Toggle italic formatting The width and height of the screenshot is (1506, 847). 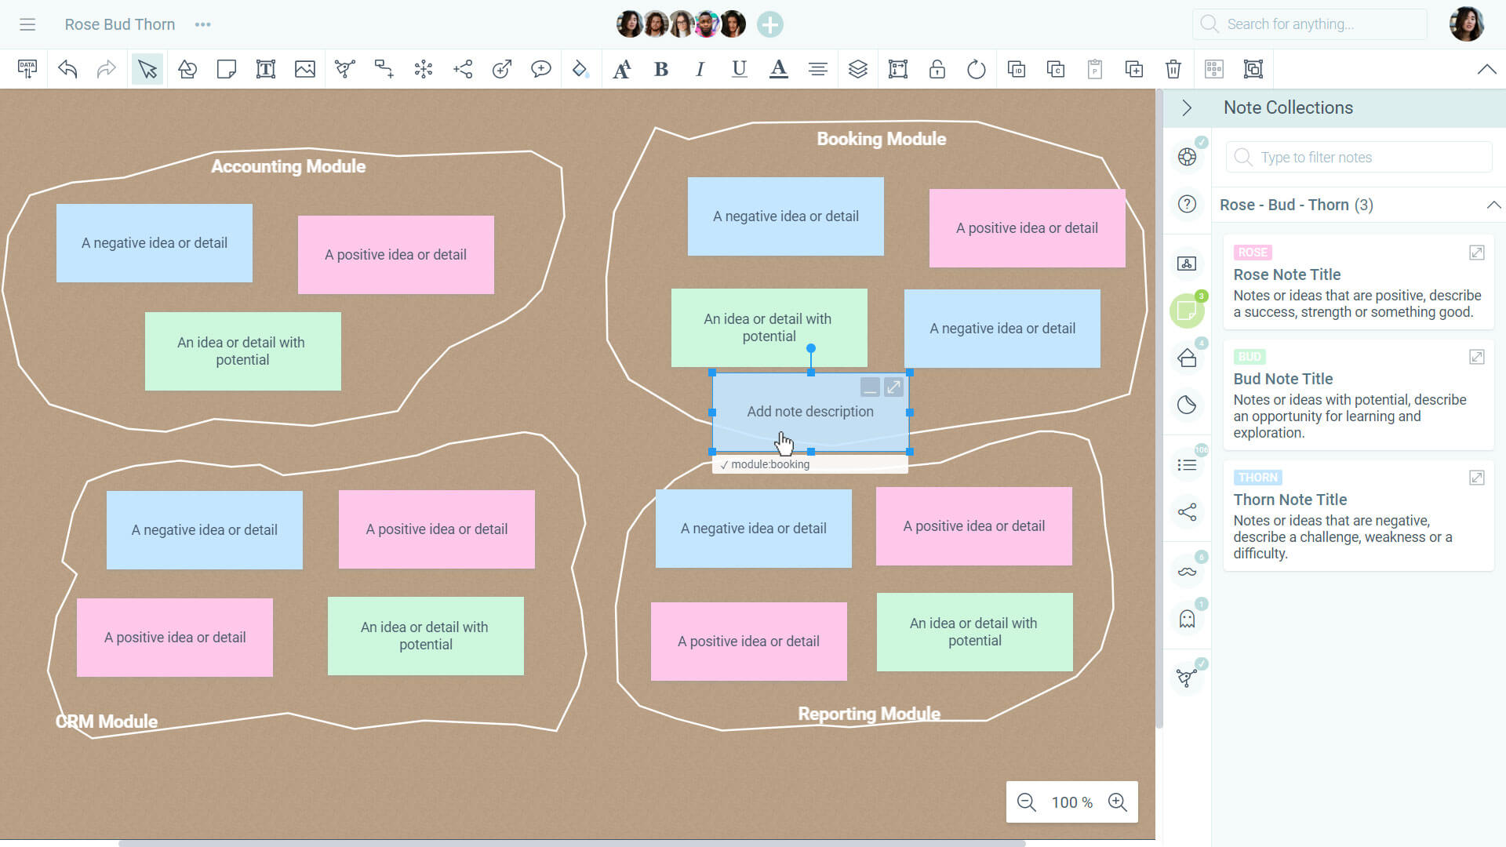pos(700,69)
